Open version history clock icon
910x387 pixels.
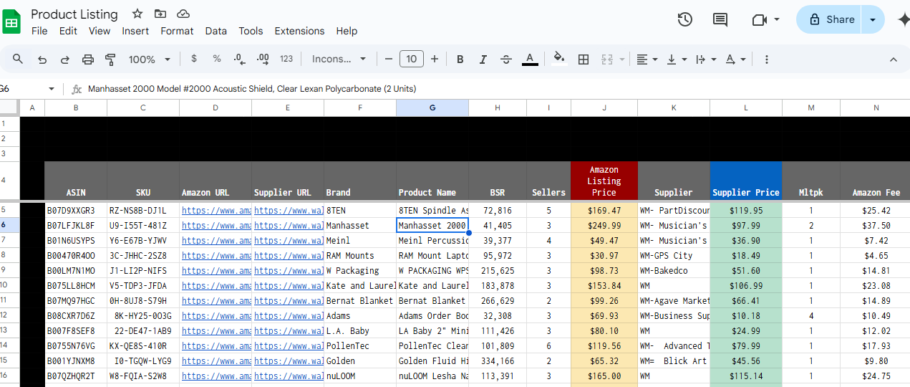coord(685,19)
